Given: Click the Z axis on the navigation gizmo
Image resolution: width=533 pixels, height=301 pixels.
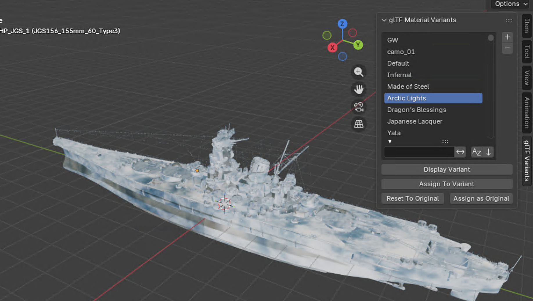Looking at the screenshot, I should pyautogui.click(x=342, y=24).
